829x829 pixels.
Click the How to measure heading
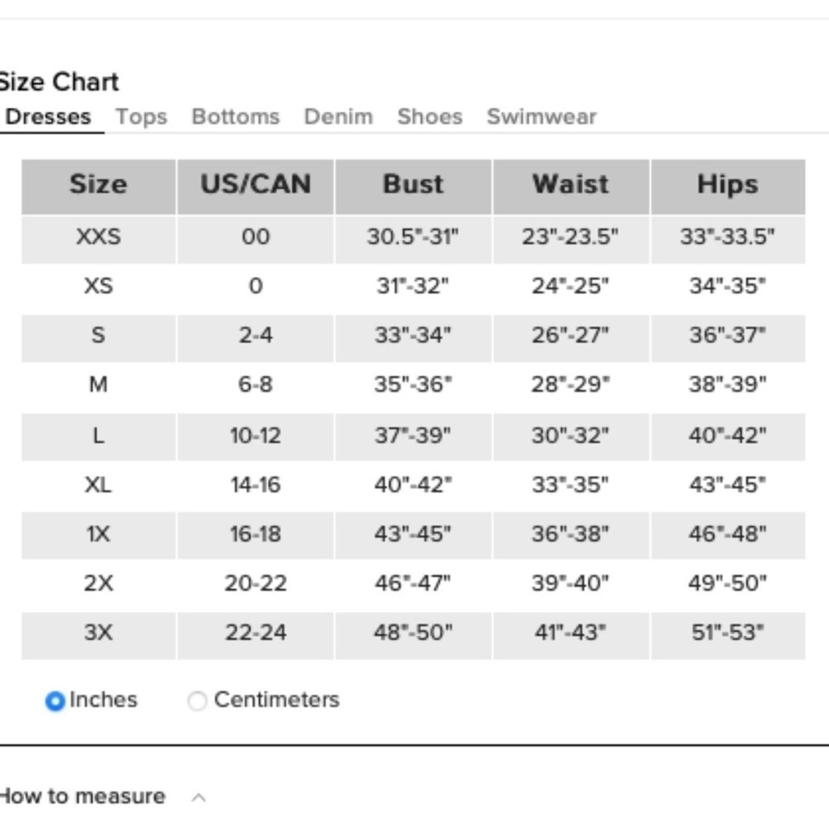click(x=82, y=796)
